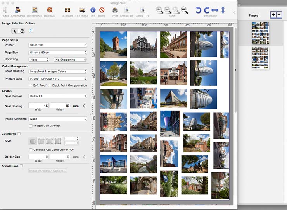This screenshot has height=210, width=287.
Task: Check Generate Cut Contours for PDF
Action: coord(31,150)
